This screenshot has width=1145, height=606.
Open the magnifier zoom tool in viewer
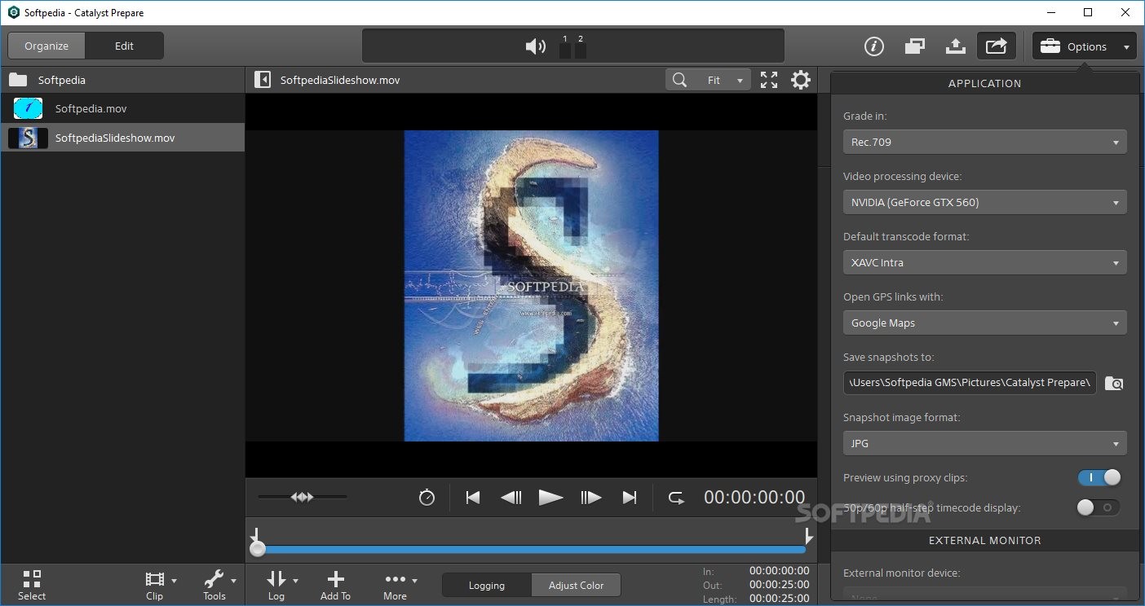tap(679, 80)
